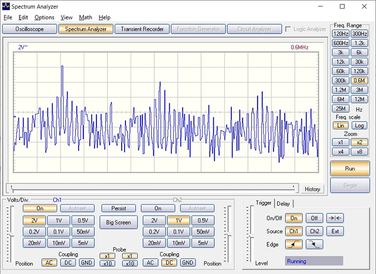The height and width of the screenshot is (274, 376).
Task: Click the Spectrum Analyzer title bar icon
Action: (x=6, y=7)
